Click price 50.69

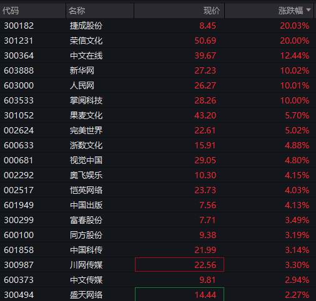coord(205,41)
